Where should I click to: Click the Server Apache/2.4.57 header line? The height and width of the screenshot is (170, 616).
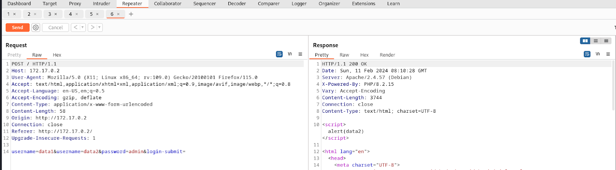coord(367,77)
